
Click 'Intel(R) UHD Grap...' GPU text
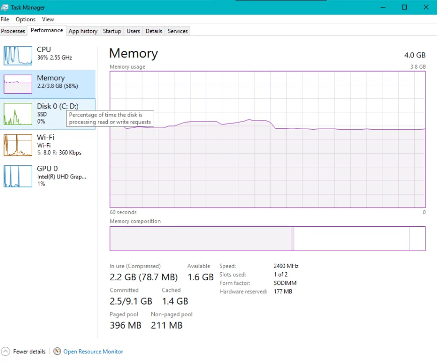coord(61,177)
